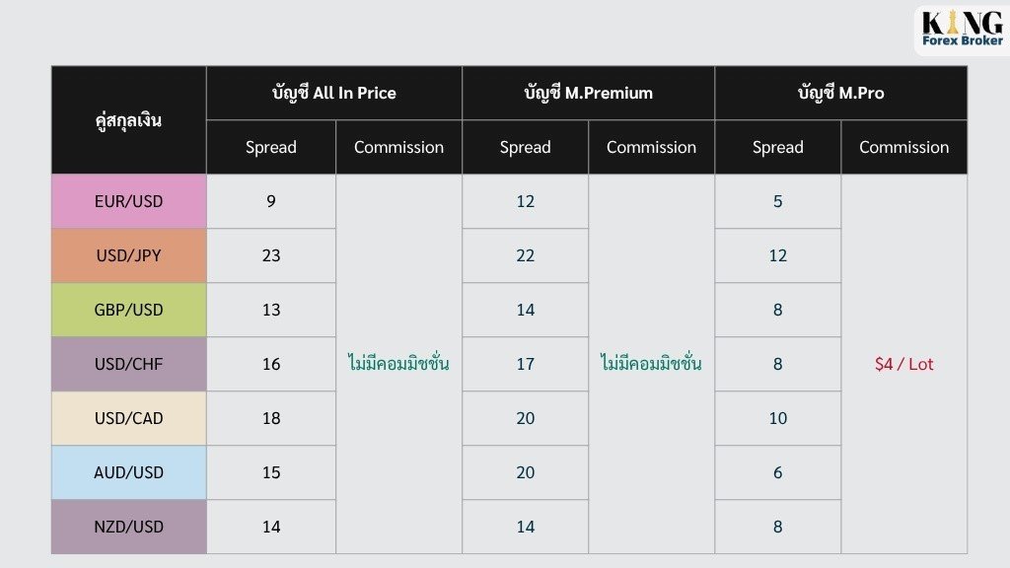
Task: Click the USD/CHF M.Premium spread value 17
Action: click(x=525, y=364)
